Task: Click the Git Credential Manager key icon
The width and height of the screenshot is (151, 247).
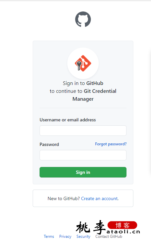Action: [83, 63]
